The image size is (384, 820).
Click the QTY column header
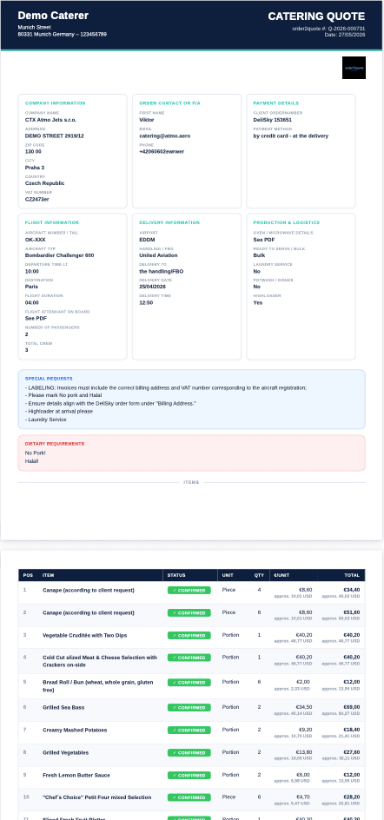pyautogui.click(x=259, y=575)
